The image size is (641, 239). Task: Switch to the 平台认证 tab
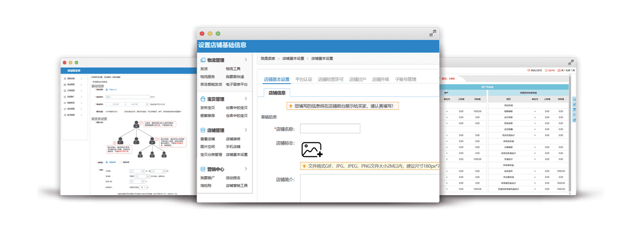click(304, 79)
